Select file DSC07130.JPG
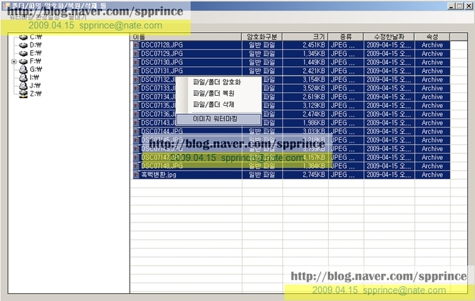 [162, 62]
